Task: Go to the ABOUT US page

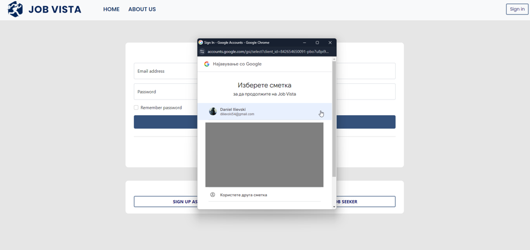Action: (x=142, y=10)
